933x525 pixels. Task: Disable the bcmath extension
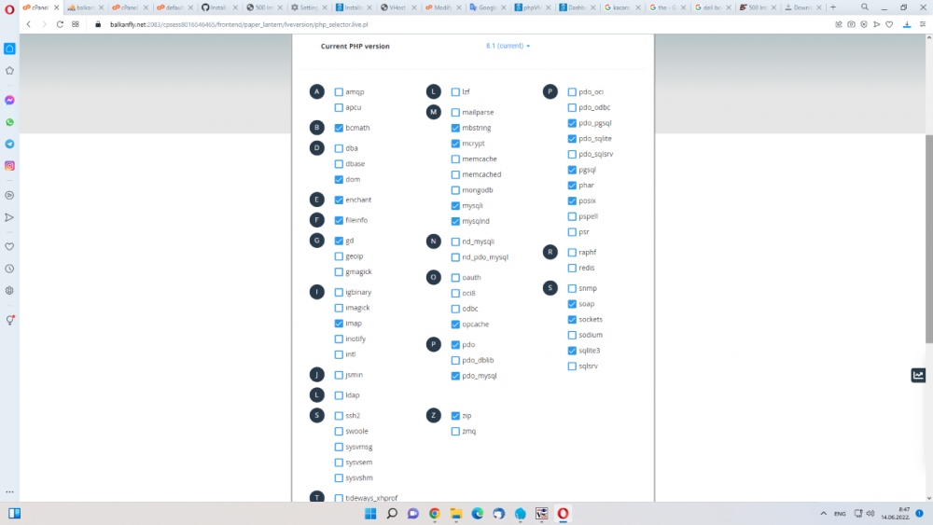(x=339, y=128)
